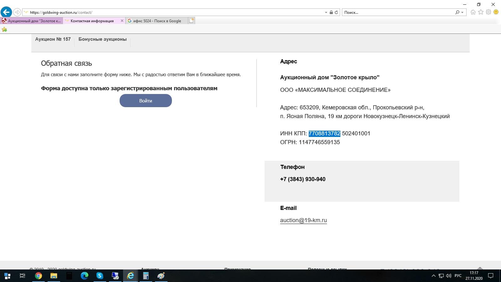This screenshot has height=282, width=501.
Task: Click the Home icon in browser toolbar
Action: point(473,12)
